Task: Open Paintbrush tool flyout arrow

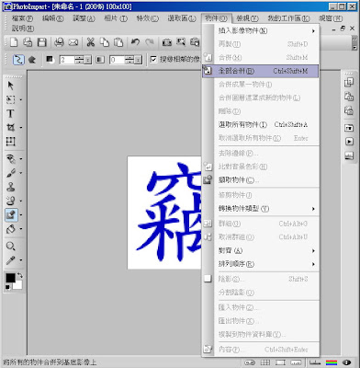Action: click(x=21, y=173)
